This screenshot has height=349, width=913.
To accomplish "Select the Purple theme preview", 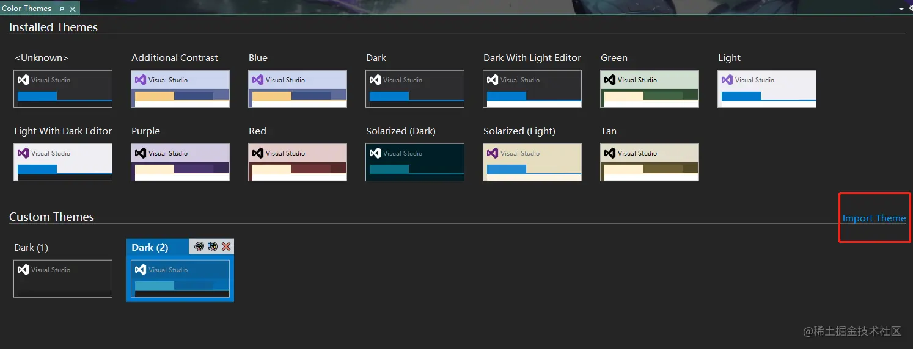I will pyautogui.click(x=180, y=162).
